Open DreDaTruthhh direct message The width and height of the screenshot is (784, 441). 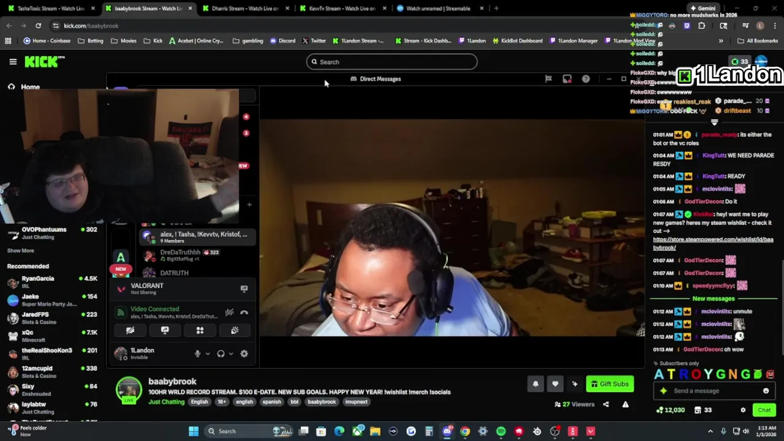tap(197, 255)
